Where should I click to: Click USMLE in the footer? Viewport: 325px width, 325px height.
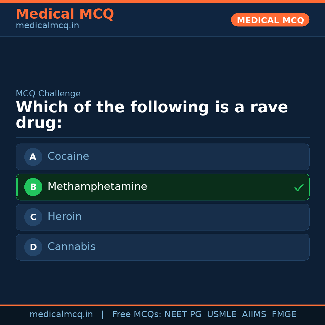[x=221, y=314]
